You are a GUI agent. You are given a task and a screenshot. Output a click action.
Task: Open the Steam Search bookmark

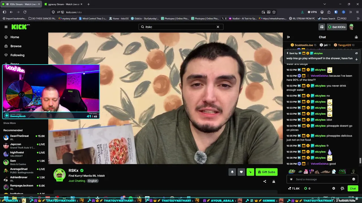click(x=326, y=19)
